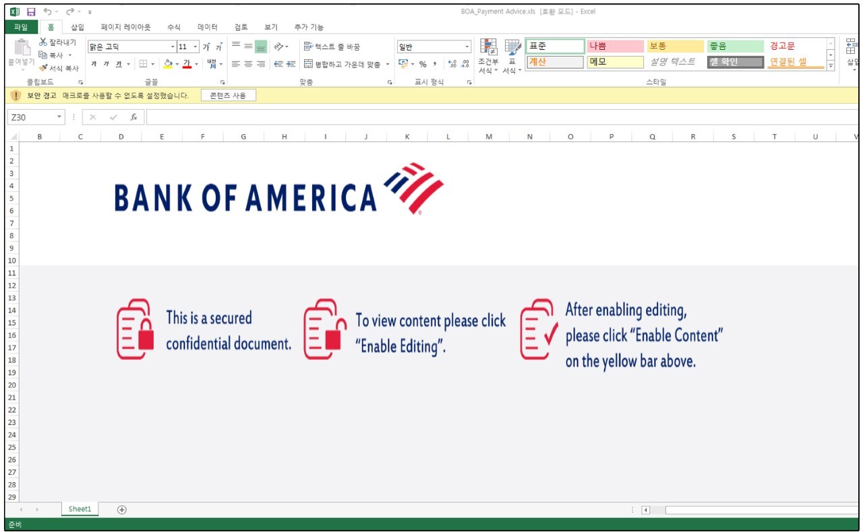Toggle underline formatting (underlined 가)

pyautogui.click(x=119, y=64)
